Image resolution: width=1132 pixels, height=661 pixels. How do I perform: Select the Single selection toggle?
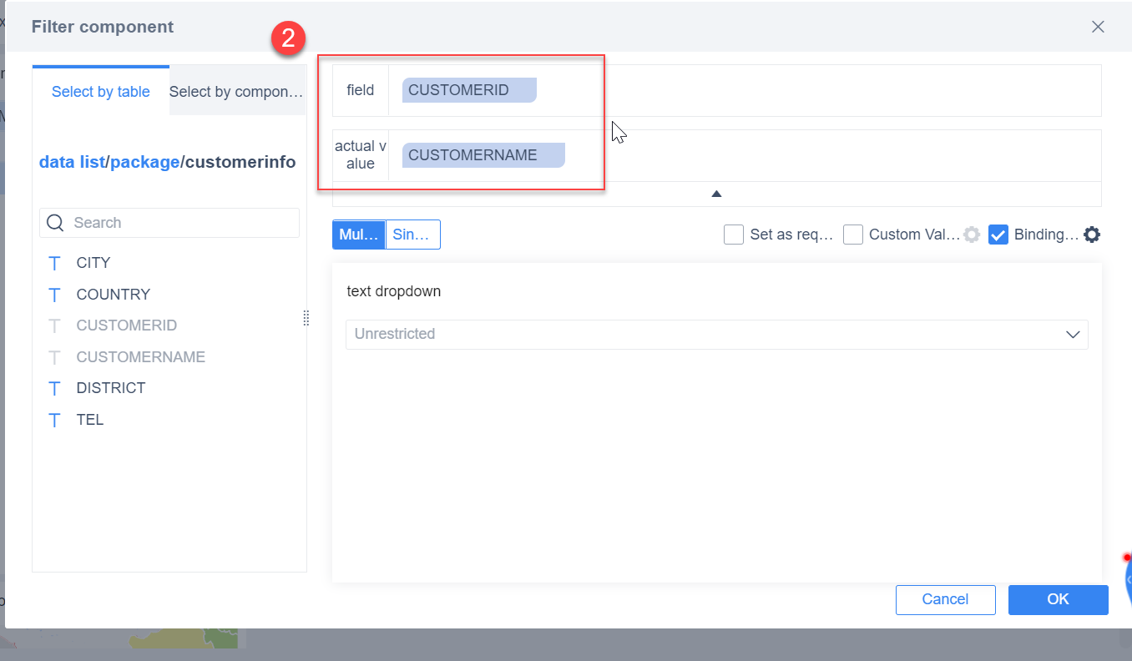[413, 235]
